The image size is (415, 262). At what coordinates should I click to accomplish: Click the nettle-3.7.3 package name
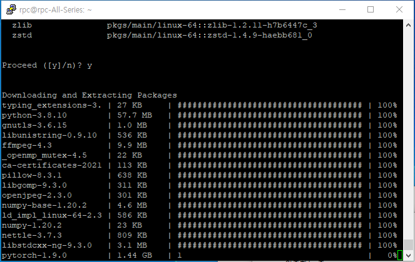pyautogui.click(x=32, y=235)
